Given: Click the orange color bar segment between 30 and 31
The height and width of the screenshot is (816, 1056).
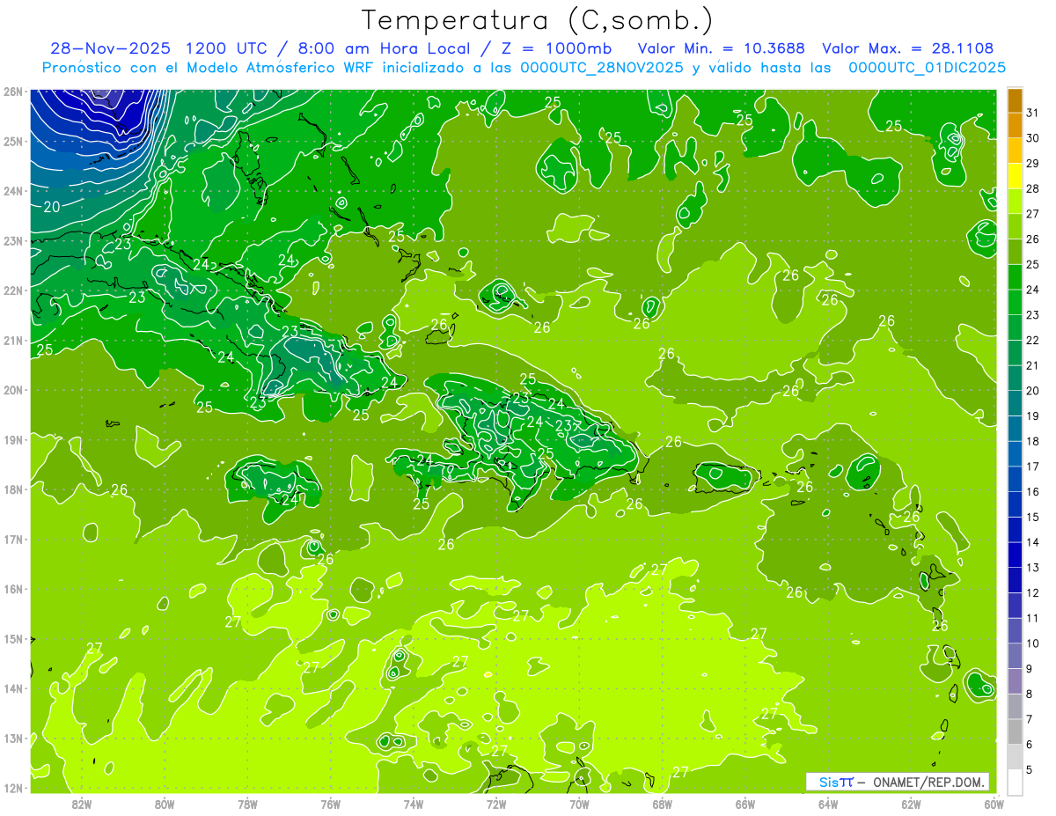Looking at the screenshot, I should click(x=1015, y=126).
